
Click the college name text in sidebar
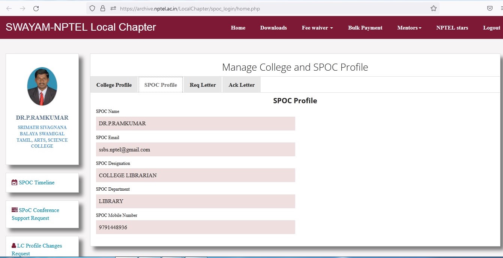42,136
